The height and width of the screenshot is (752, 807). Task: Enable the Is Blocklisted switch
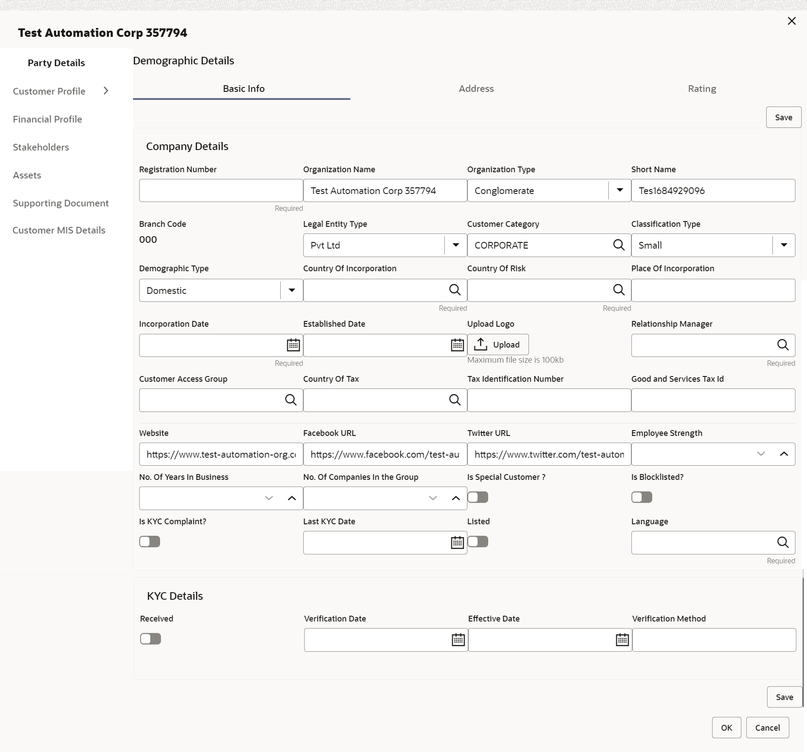pos(642,497)
